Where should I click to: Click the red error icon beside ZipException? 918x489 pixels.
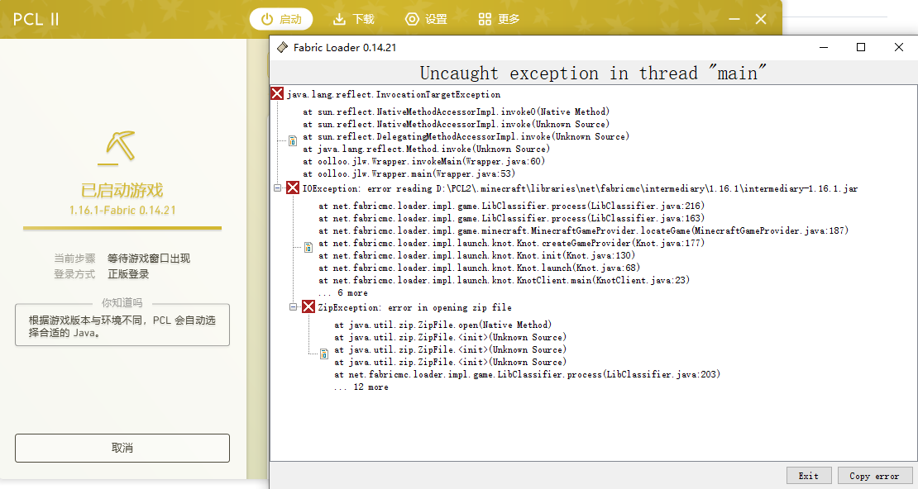(x=310, y=306)
